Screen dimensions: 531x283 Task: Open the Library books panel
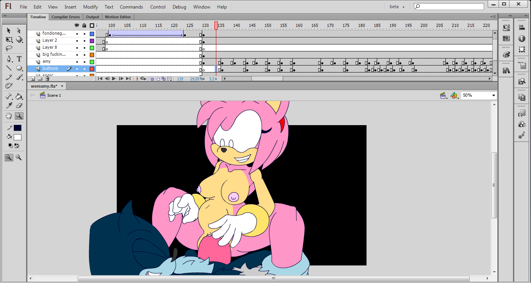pos(506,70)
